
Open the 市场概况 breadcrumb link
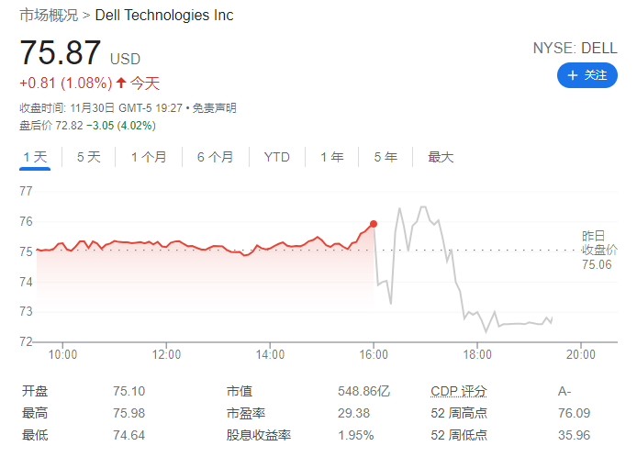coord(49,15)
